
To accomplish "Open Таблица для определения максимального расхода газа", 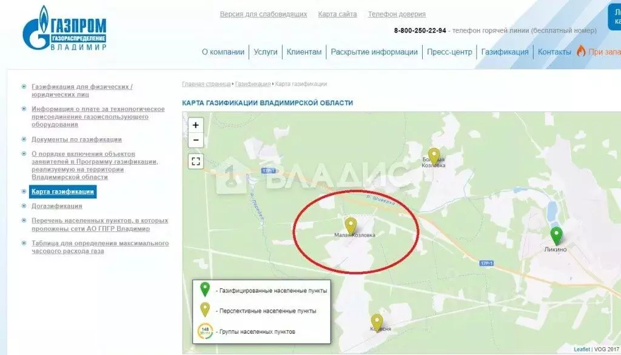I will point(100,247).
